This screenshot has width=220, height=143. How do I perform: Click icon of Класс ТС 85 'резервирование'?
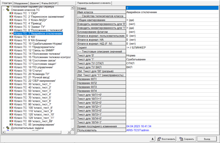click(11, 124)
